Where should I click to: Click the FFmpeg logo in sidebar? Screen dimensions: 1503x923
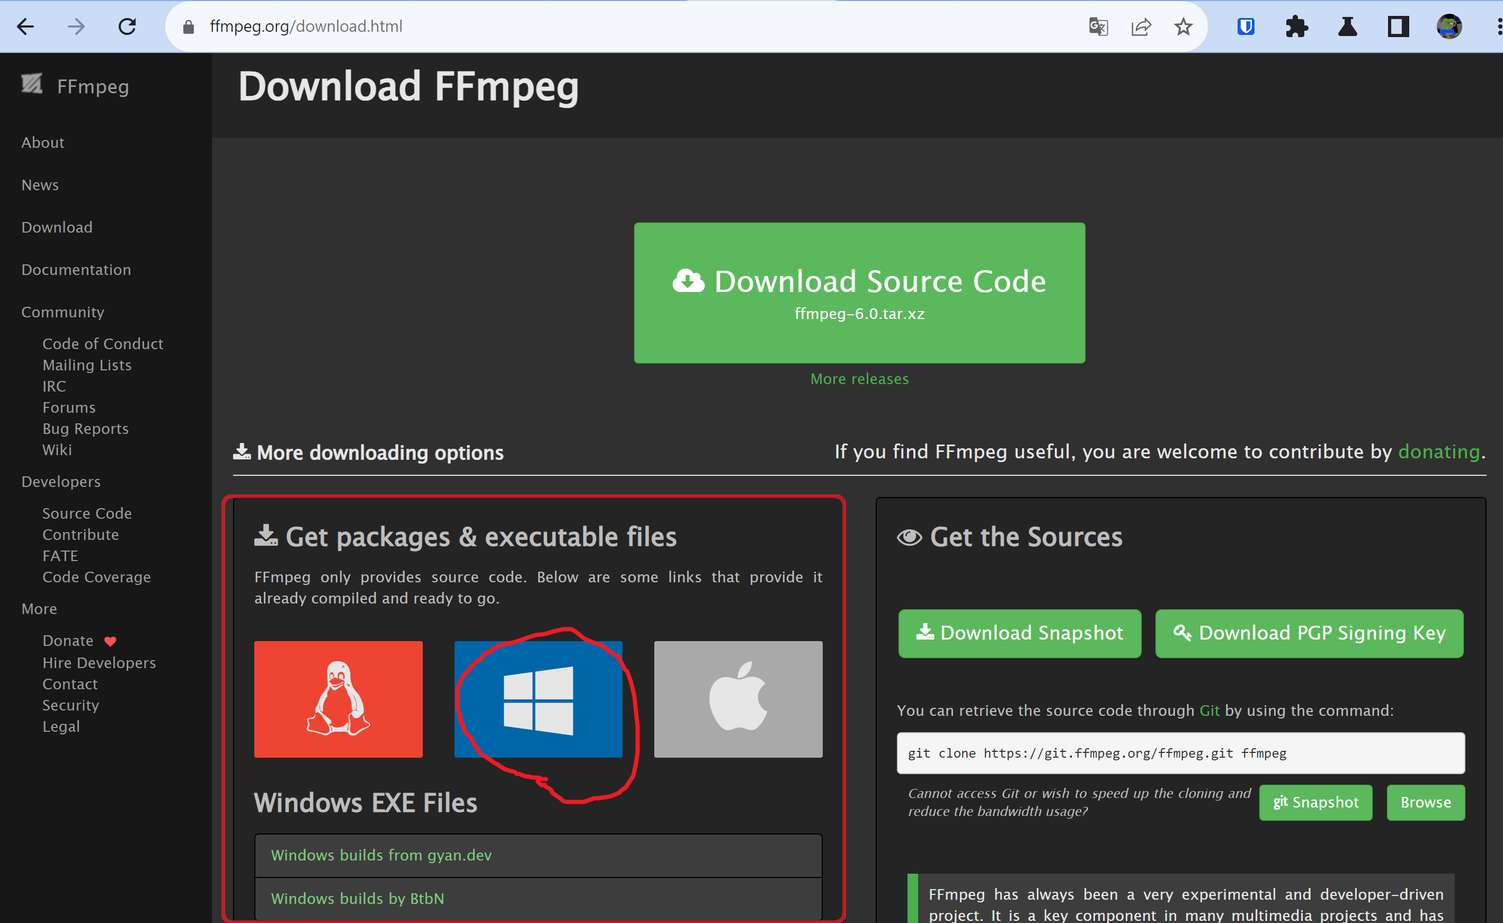[x=32, y=85]
